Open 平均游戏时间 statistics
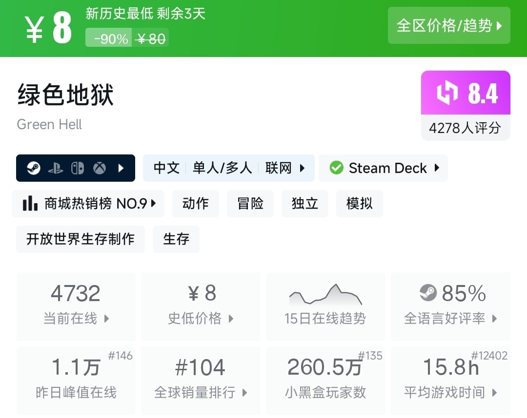This screenshot has width=527, height=418. point(450,380)
